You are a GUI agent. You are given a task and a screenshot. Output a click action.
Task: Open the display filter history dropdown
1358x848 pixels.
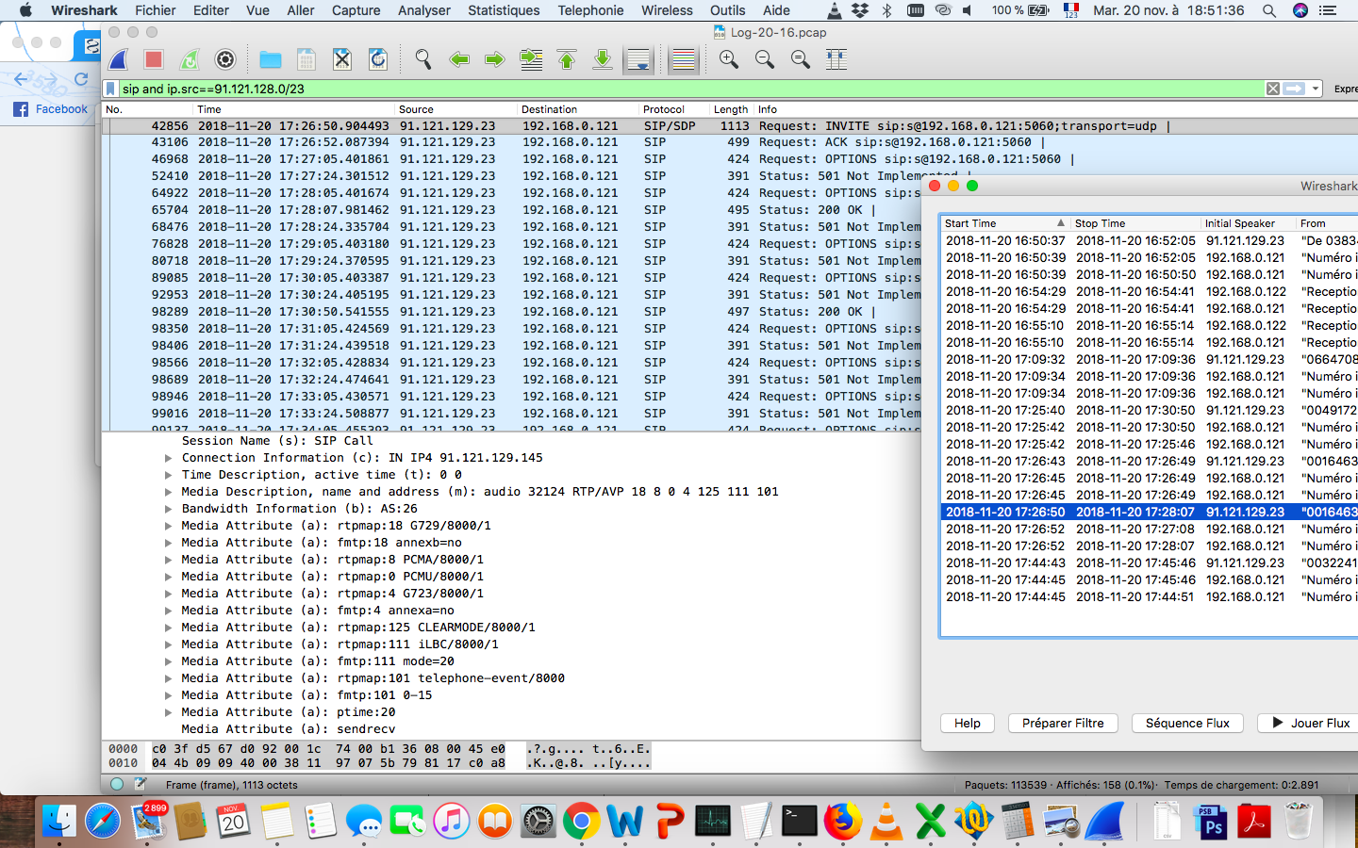(x=1315, y=89)
